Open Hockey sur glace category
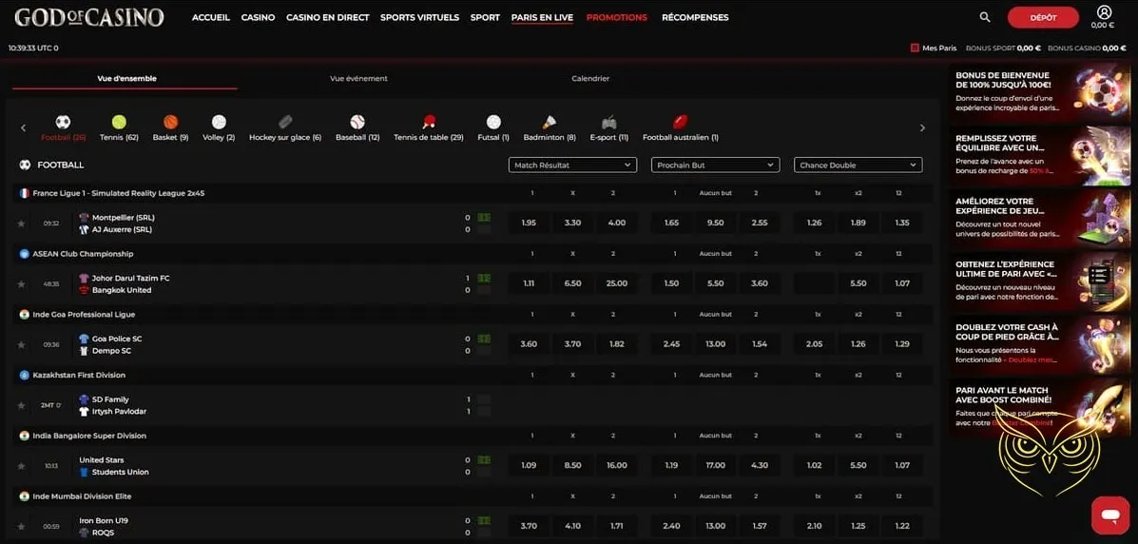The height and width of the screenshot is (544, 1138). pos(285,123)
